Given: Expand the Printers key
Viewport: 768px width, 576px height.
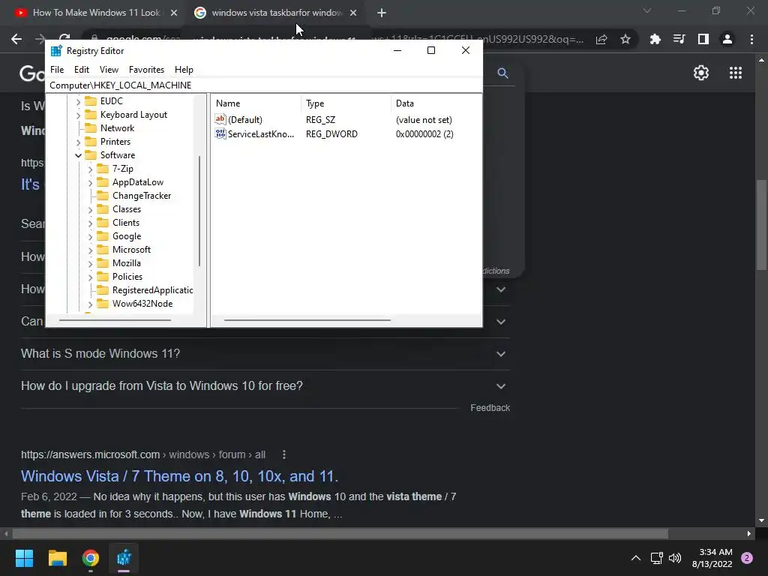Looking at the screenshot, I should tap(78, 142).
